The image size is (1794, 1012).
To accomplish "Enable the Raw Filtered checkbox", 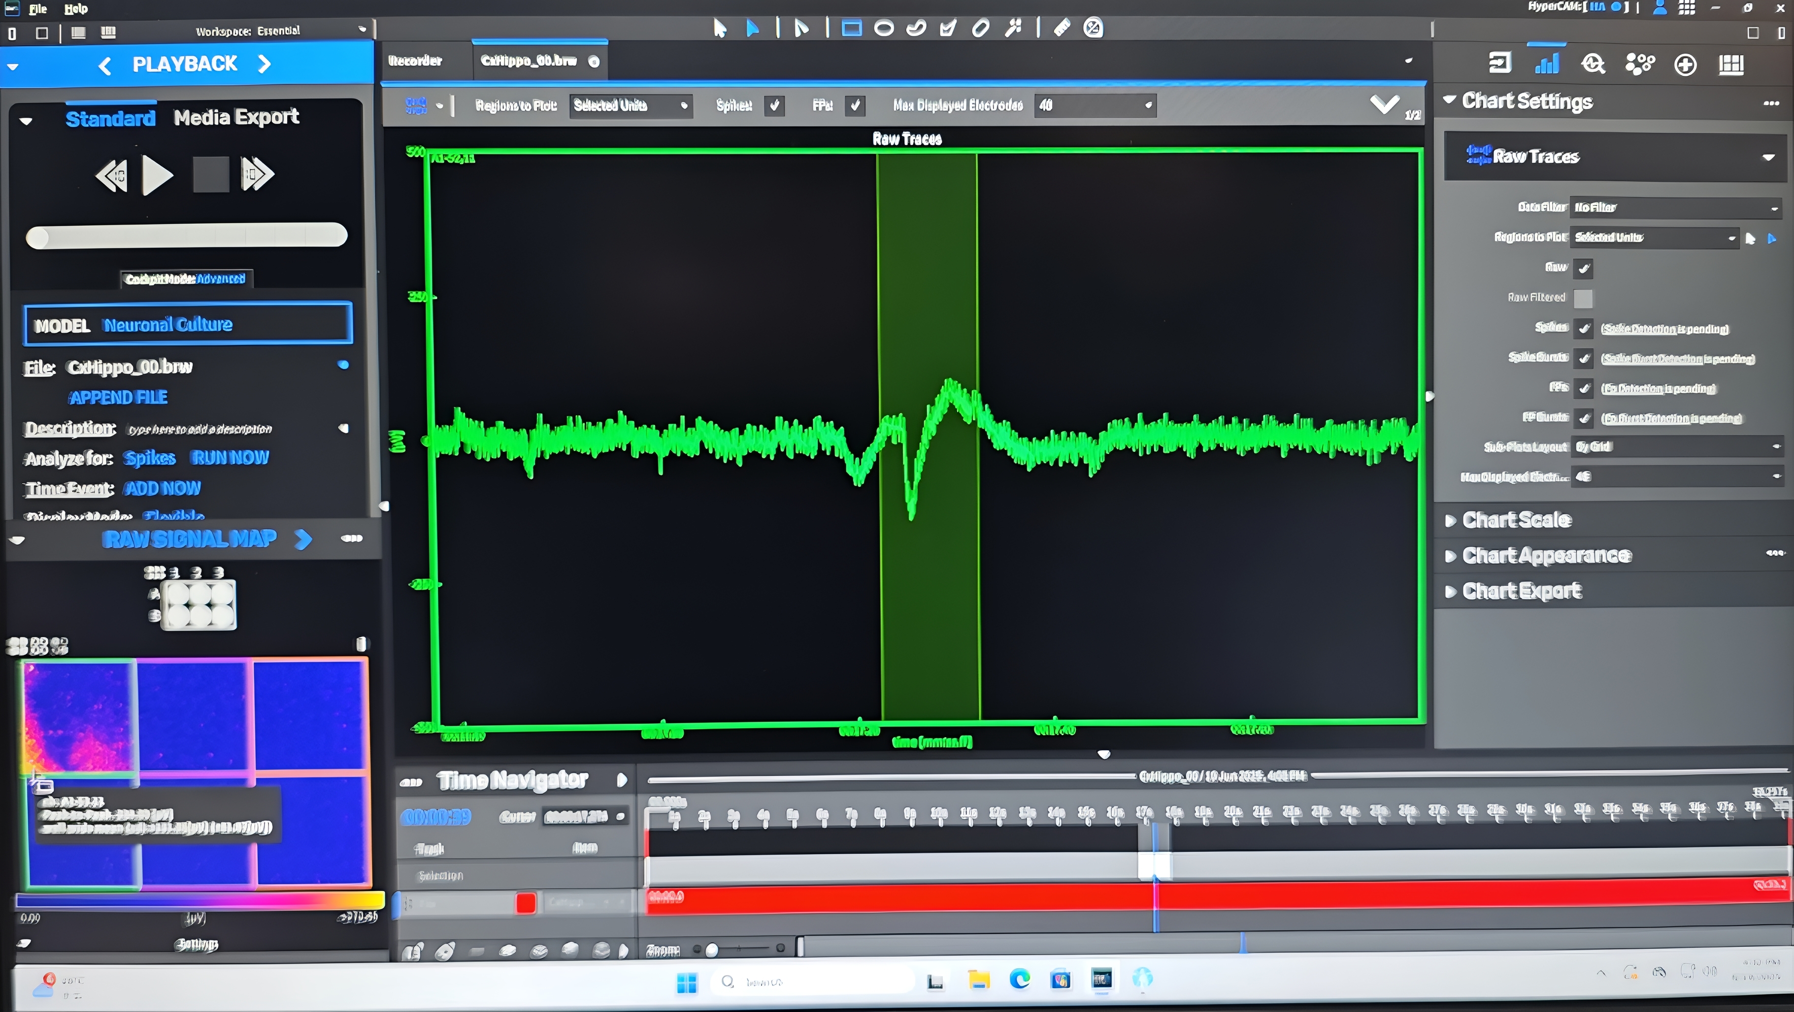I will pyautogui.click(x=1583, y=298).
